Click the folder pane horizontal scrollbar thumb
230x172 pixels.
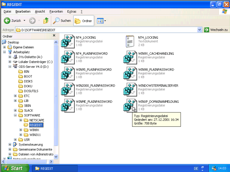26,162
